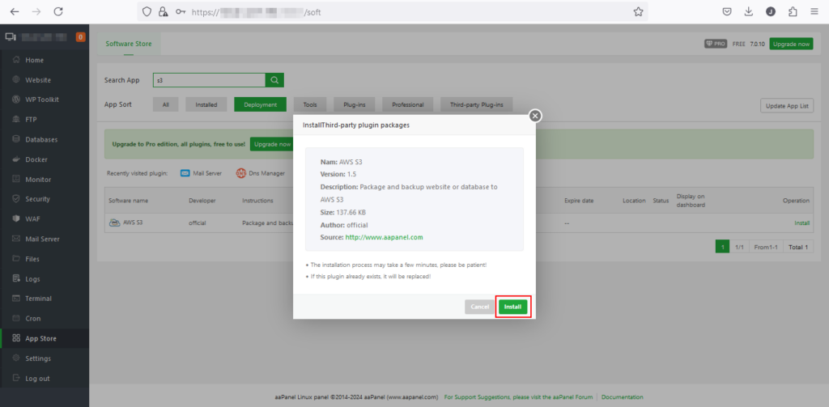The width and height of the screenshot is (829, 407).
Task: Open Security section in sidebar
Action: (x=37, y=199)
